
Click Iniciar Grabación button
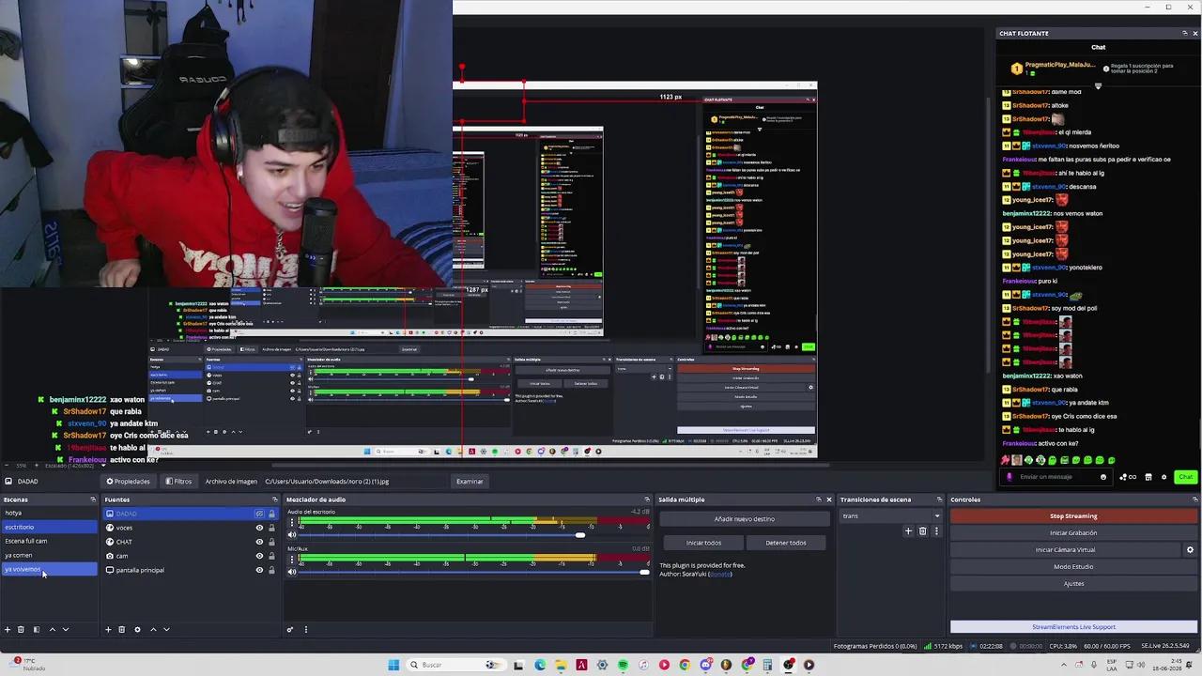(x=1073, y=533)
